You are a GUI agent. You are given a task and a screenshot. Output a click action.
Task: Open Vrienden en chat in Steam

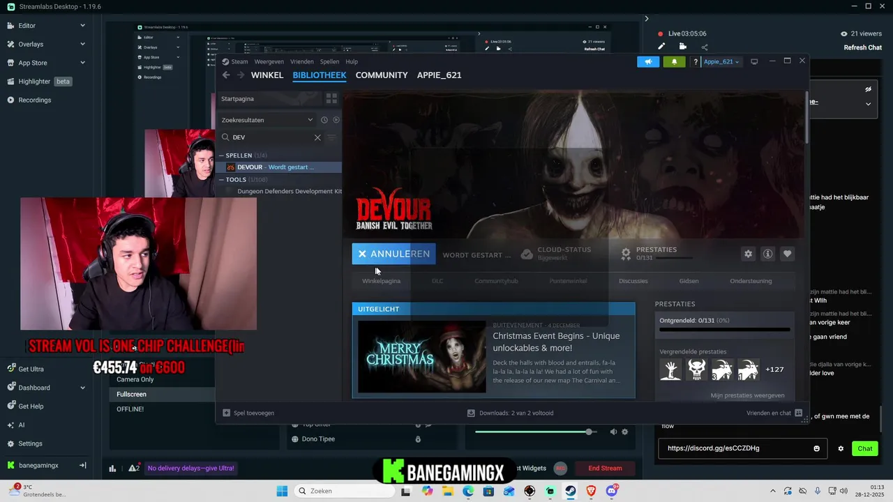(774, 413)
